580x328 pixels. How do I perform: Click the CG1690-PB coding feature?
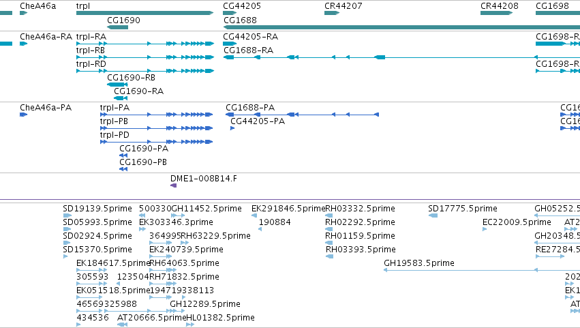[x=123, y=169]
